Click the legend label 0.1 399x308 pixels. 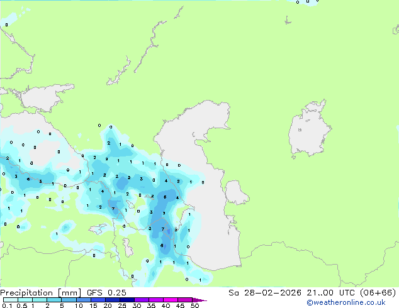tap(7, 305)
